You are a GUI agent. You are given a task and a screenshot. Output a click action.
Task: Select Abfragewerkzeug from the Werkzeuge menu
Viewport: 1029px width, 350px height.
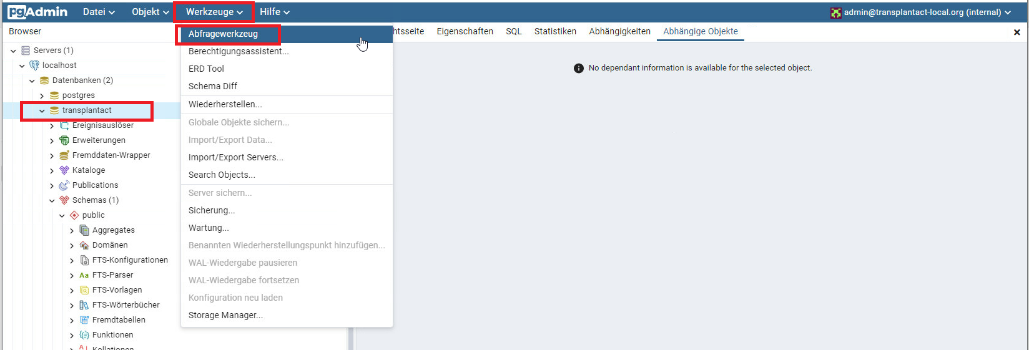(x=224, y=34)
